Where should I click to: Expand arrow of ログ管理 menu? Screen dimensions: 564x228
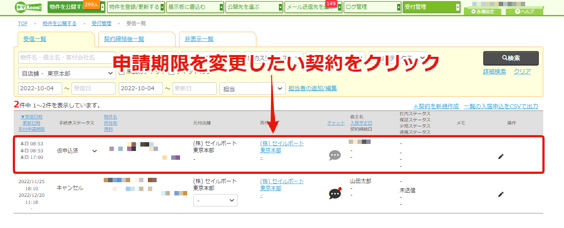click(399, 7)
